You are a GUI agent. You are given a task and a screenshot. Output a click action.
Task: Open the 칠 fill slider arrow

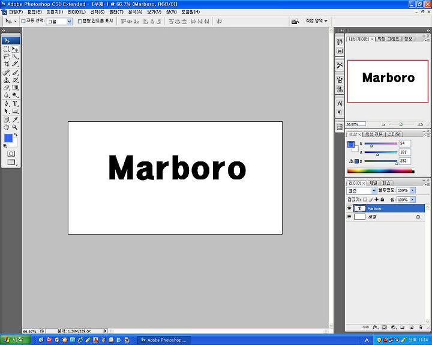coord(412,200)
